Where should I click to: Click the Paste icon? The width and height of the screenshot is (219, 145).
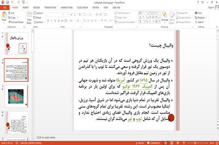4,15
